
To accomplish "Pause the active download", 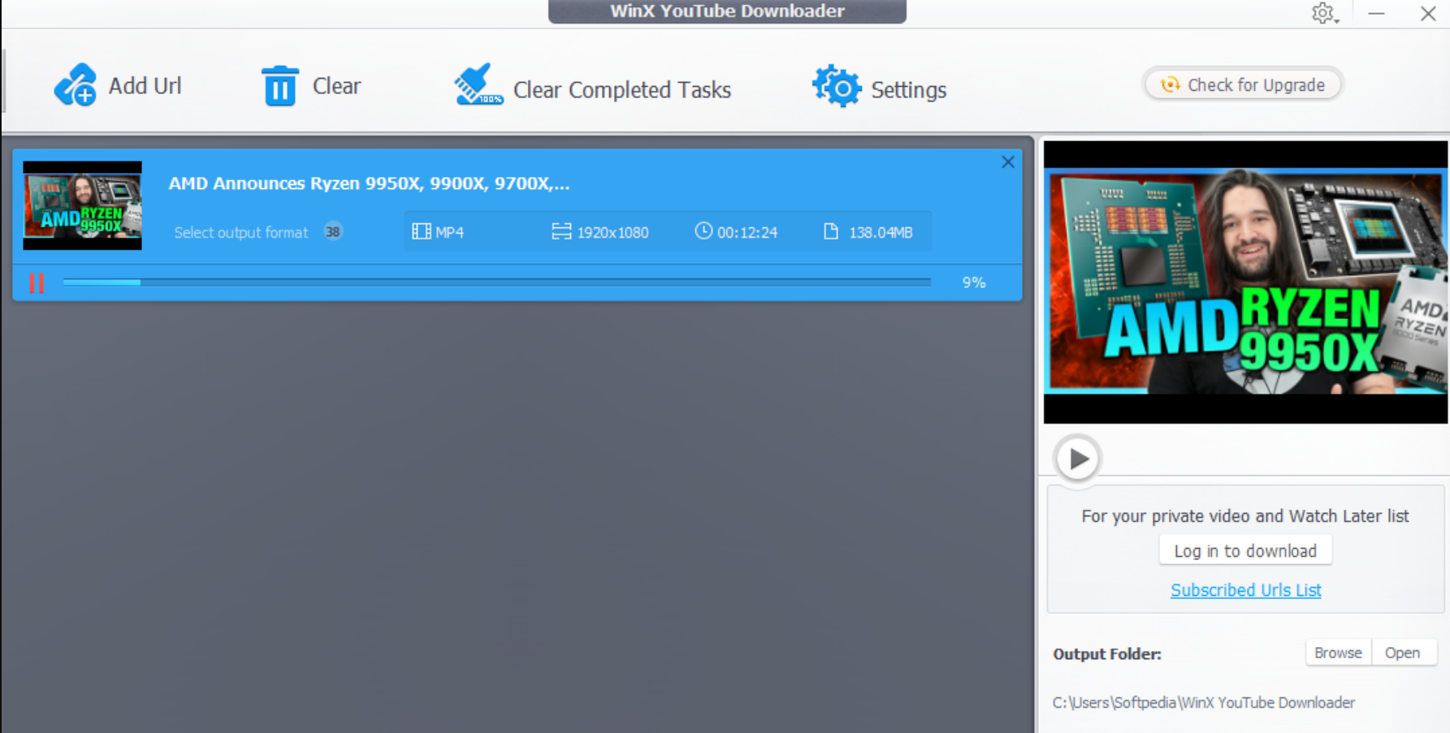I will [x=36, y=282].
